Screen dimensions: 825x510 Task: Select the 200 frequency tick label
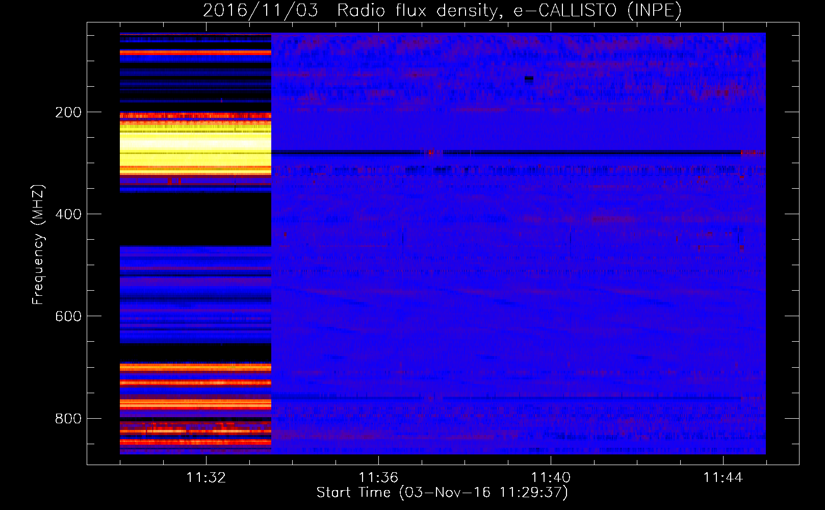tap(68, 112)
